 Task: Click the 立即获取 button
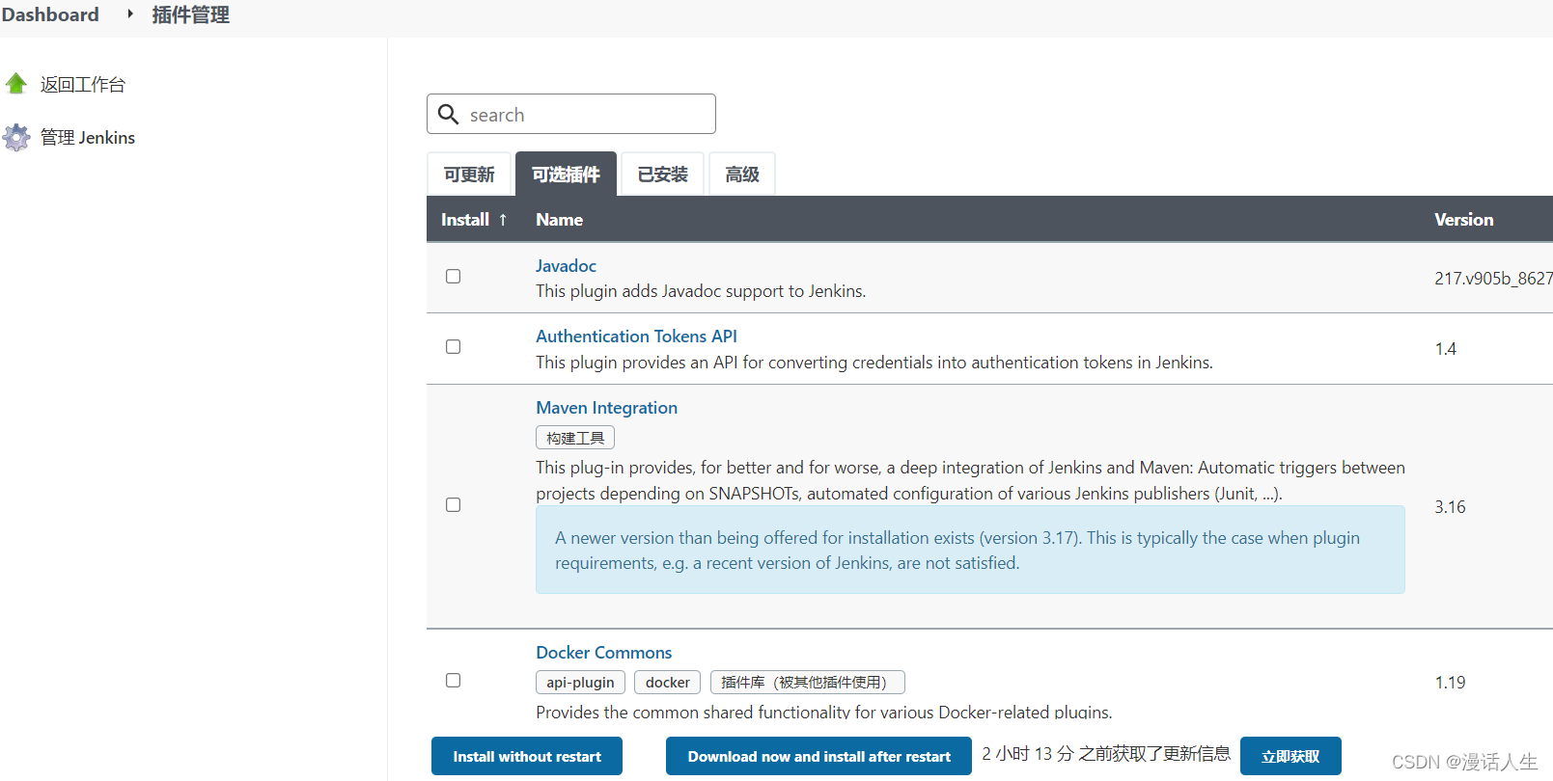click(x=1290, y=756)
